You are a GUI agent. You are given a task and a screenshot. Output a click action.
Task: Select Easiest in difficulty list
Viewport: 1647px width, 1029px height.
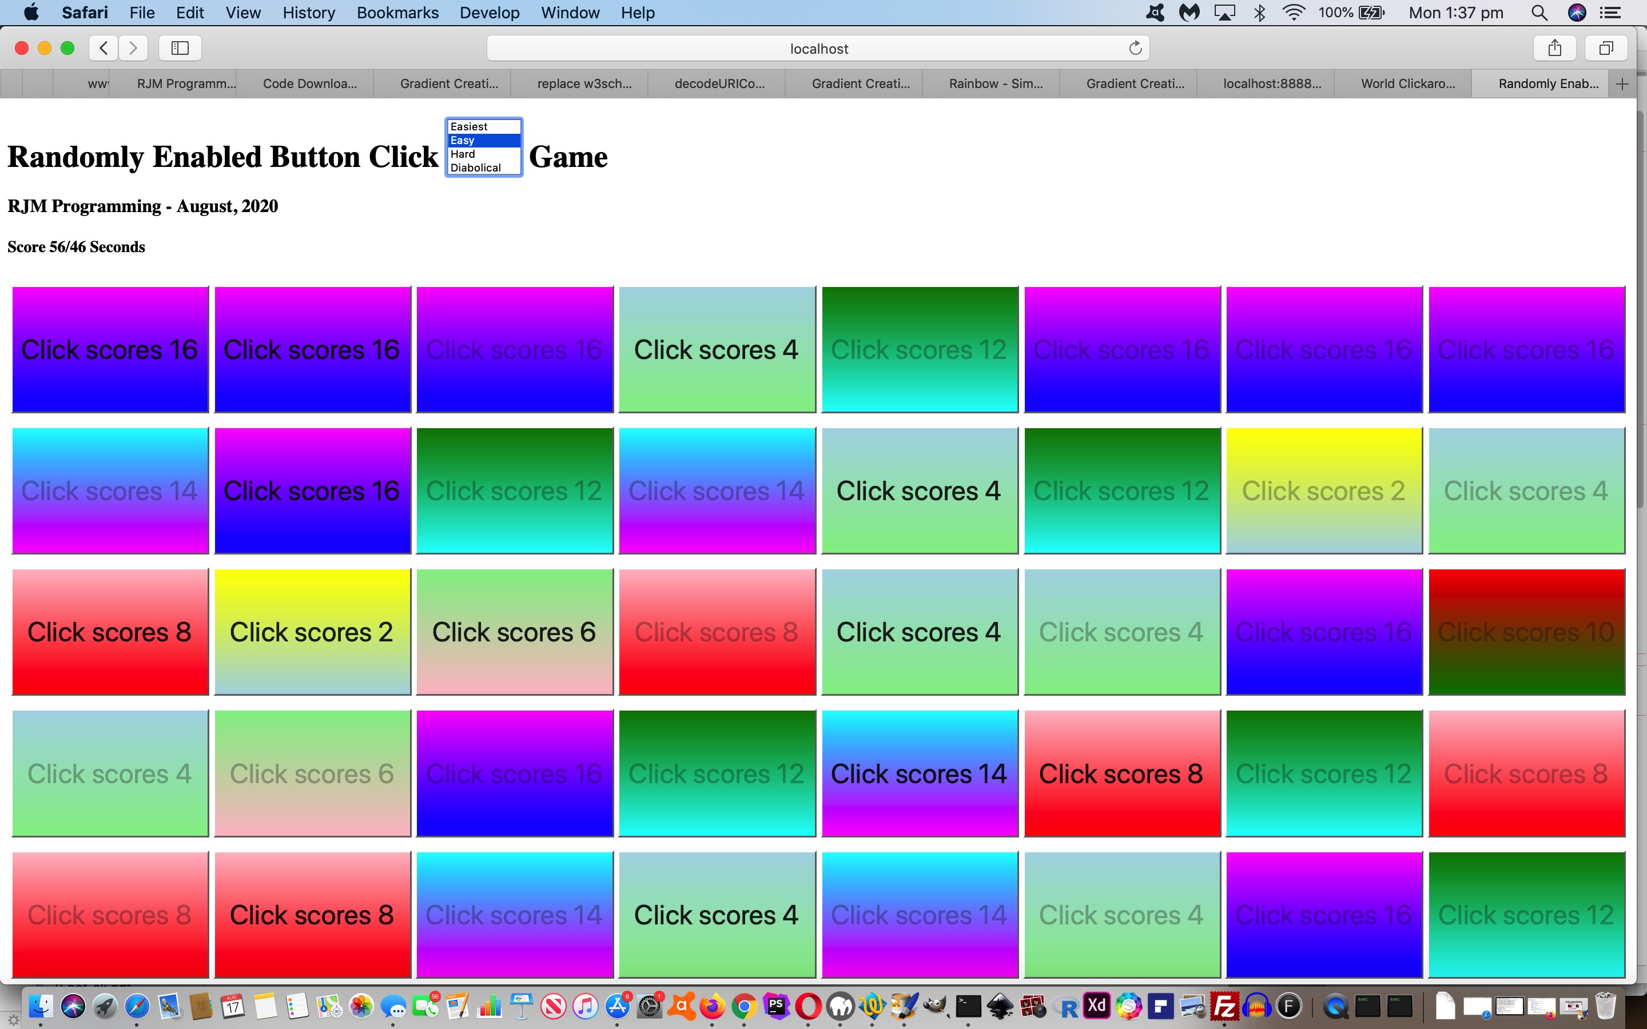(x=469, y=126)
